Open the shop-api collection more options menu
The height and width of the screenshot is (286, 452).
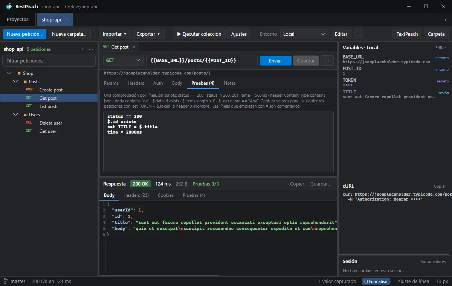pos(91,49)
